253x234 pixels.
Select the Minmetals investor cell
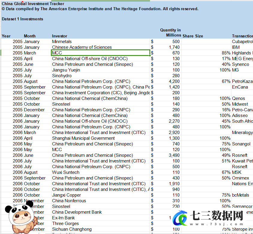[x=101, y=42]
